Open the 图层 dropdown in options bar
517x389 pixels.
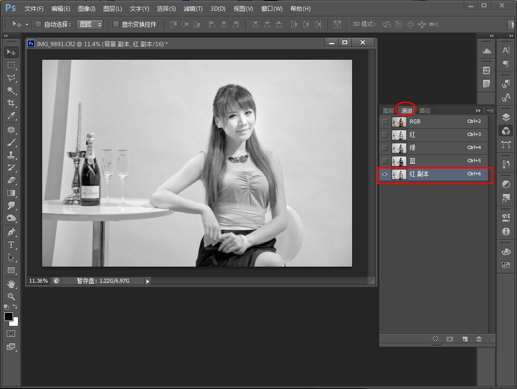point(90,24)
